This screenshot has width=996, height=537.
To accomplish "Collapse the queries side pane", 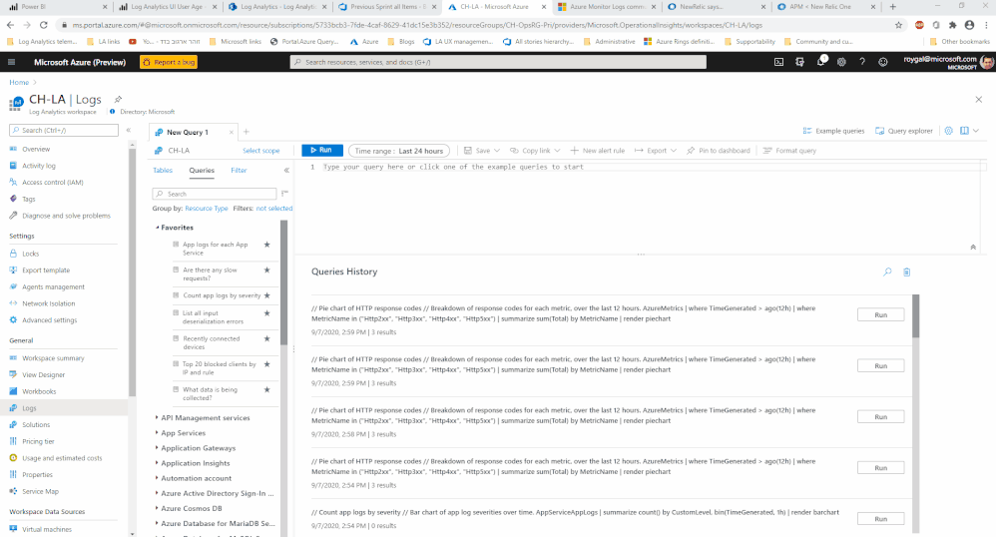I will (286, 171).
